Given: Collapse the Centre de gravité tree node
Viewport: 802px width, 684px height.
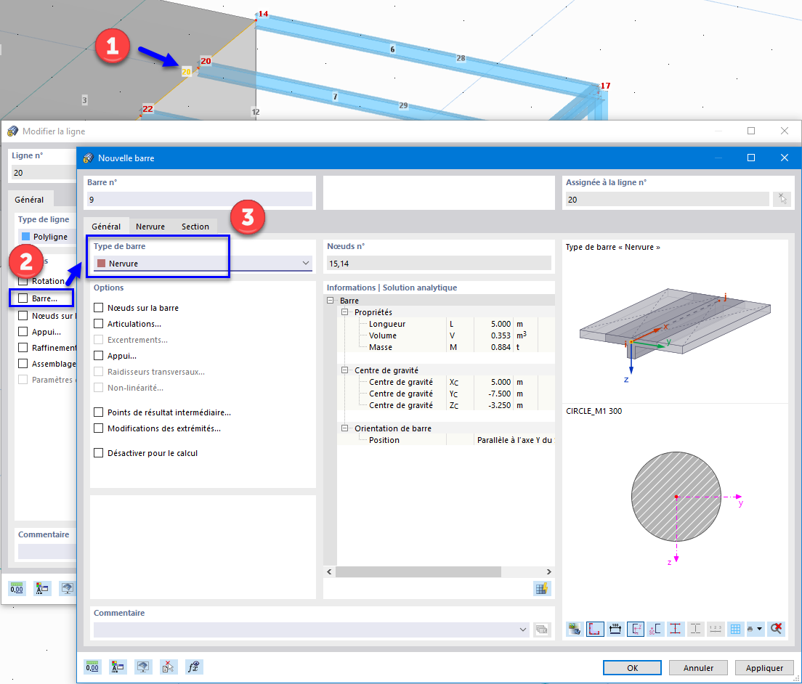Looking at the screenshot, I should (345, 370).
